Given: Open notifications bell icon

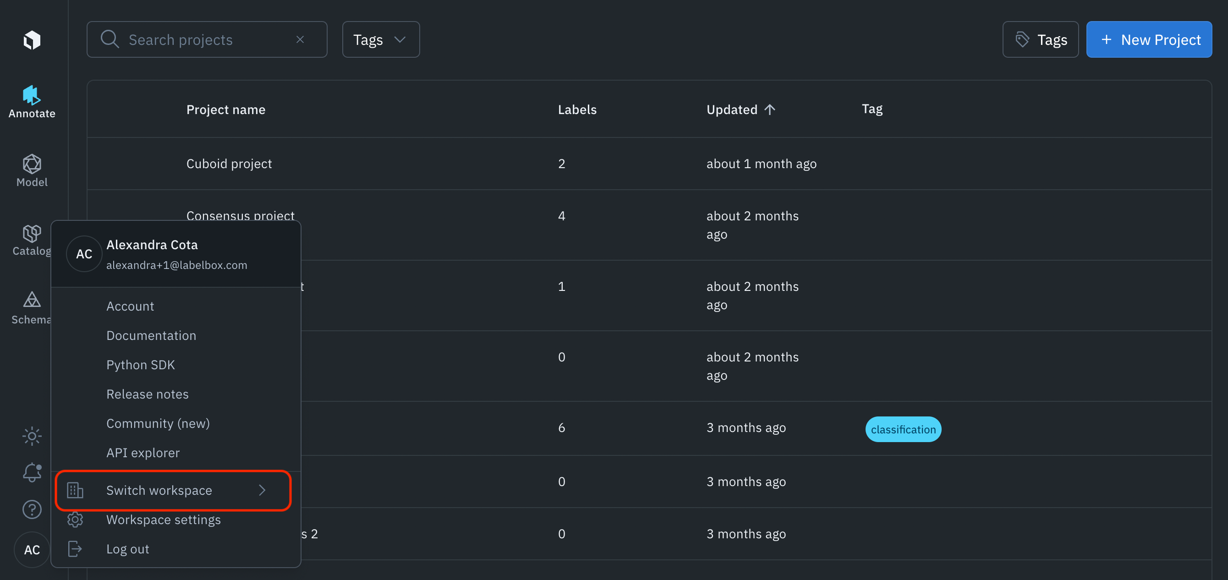Looking at the screenshot, I should point(32,472).
